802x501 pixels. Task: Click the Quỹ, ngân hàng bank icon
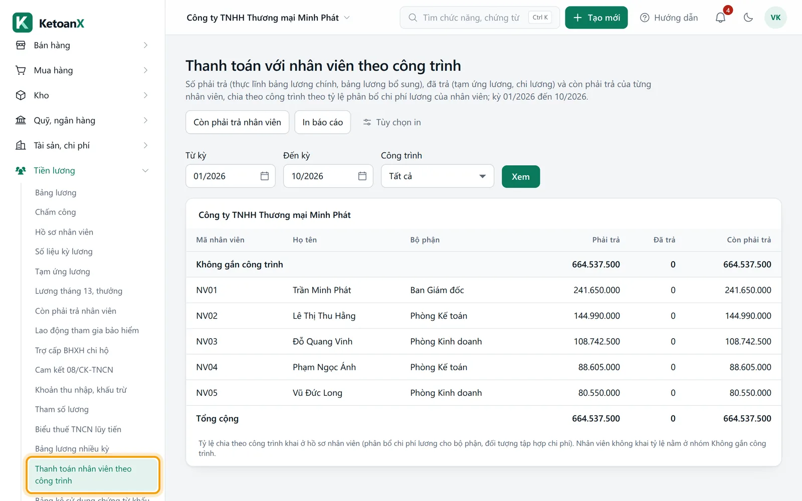(x=21, y=120)
